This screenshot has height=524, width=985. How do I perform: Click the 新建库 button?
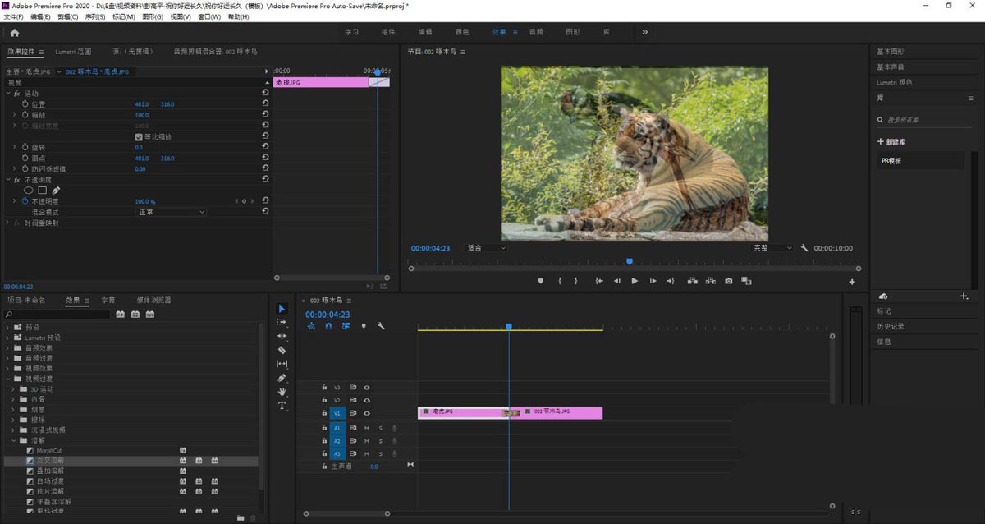tap(891, 142)
